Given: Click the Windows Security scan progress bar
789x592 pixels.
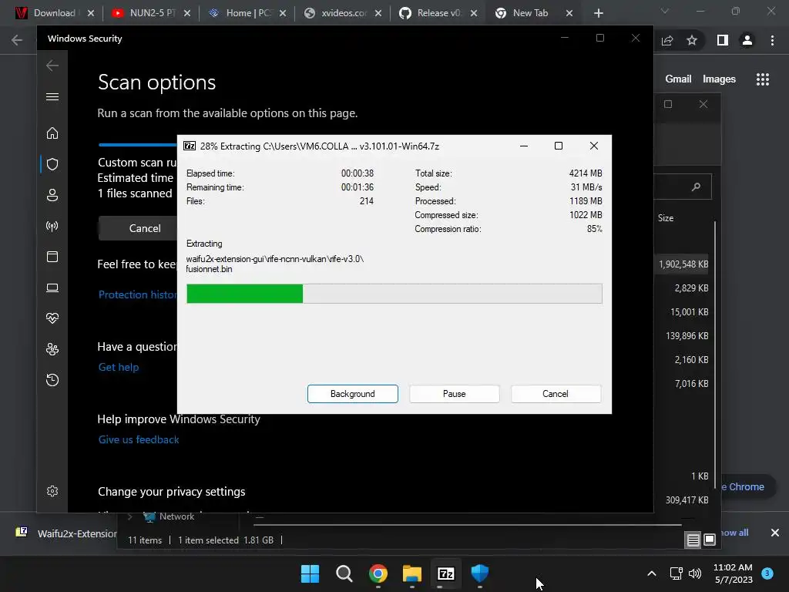Looking at the screenshot, I should pyautogui.click(x=138, y=145).
